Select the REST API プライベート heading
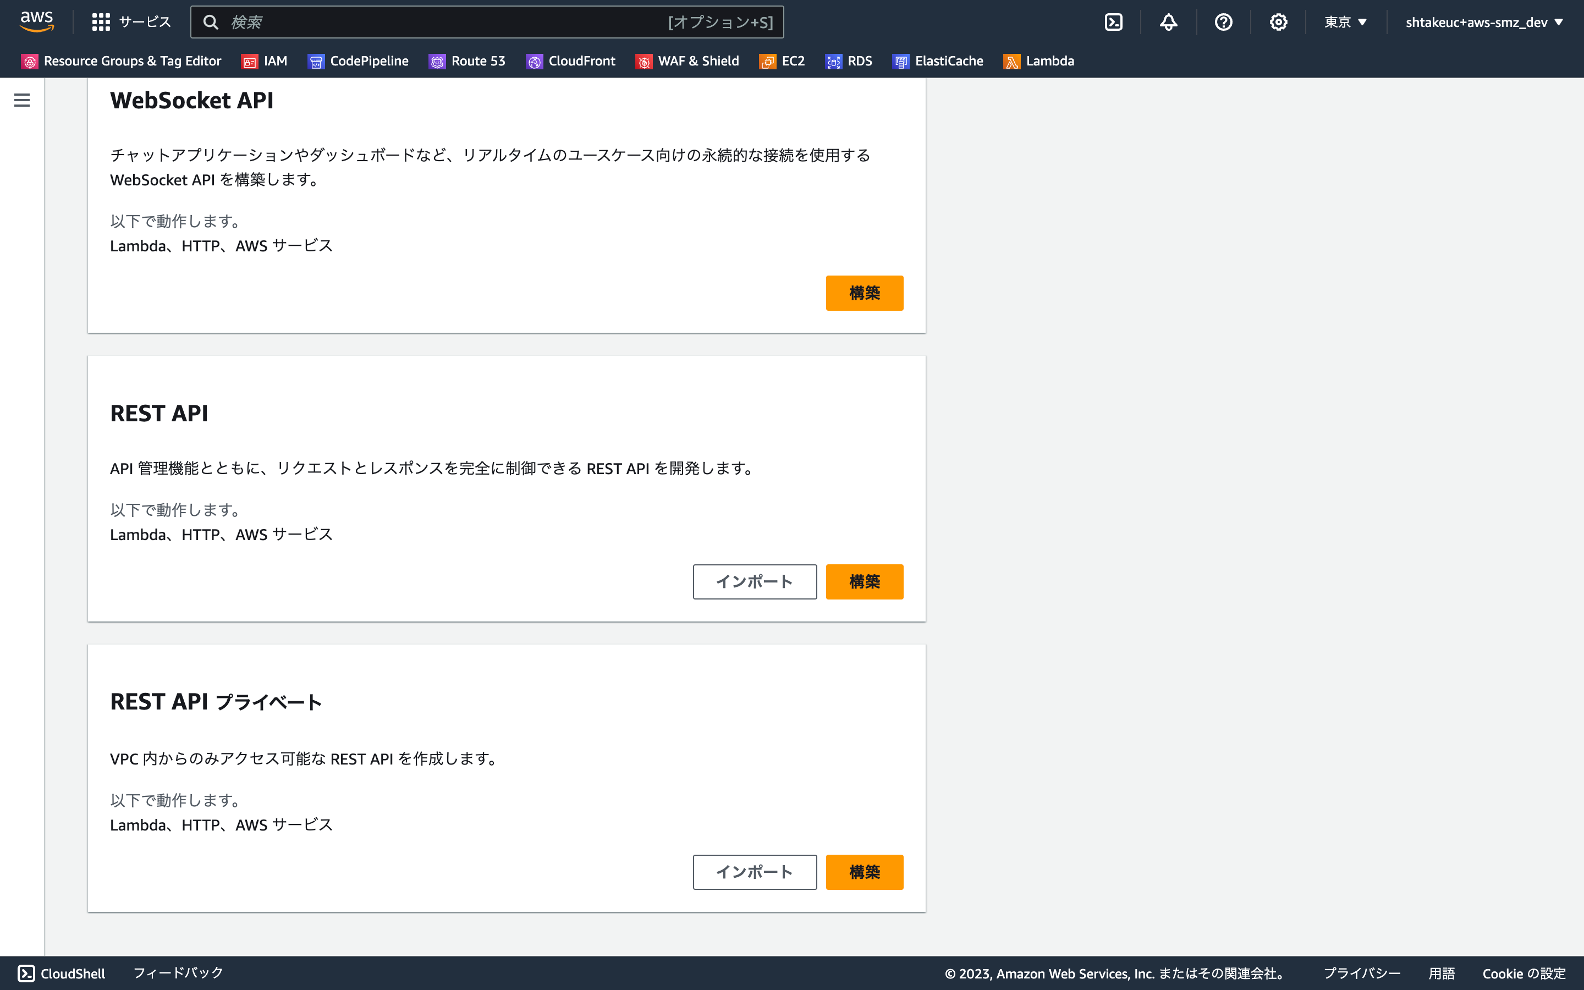Viewport: 1584px width, 990px height. point(216,702)
